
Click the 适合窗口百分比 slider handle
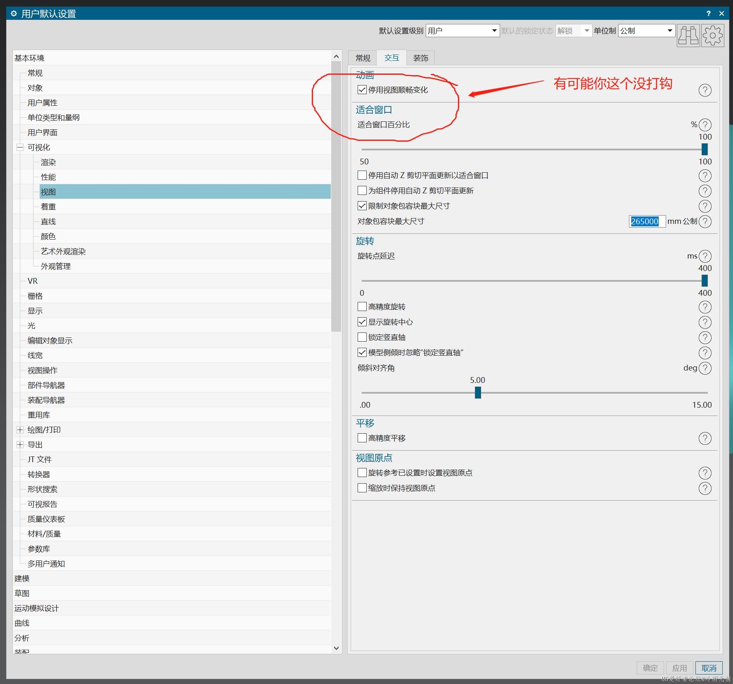click(705, 149)
